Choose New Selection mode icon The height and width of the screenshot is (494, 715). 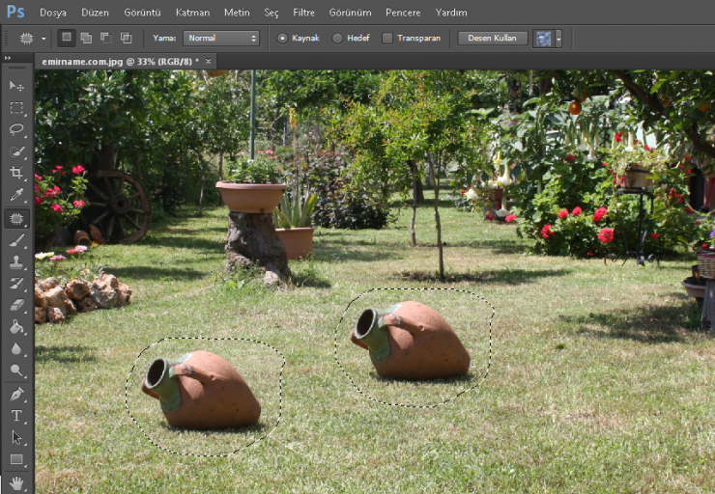(67, 38)
